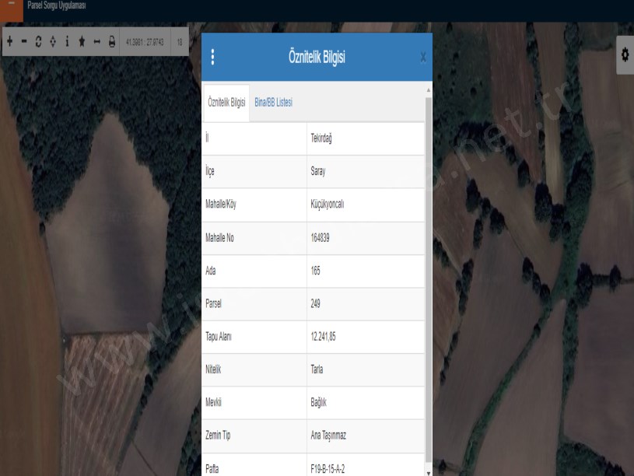Select the horizontal measure distance icon
This screenshot has width=634, height=476.
click(97, 41)
